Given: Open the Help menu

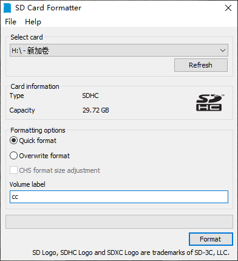Looking at the screenshot, I should pos(33,22).
